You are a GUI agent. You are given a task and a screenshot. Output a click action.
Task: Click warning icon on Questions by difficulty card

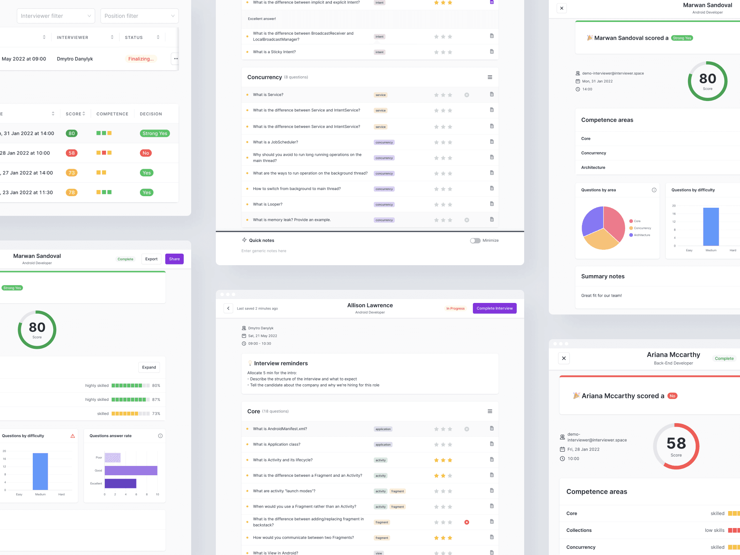(72, 436)
